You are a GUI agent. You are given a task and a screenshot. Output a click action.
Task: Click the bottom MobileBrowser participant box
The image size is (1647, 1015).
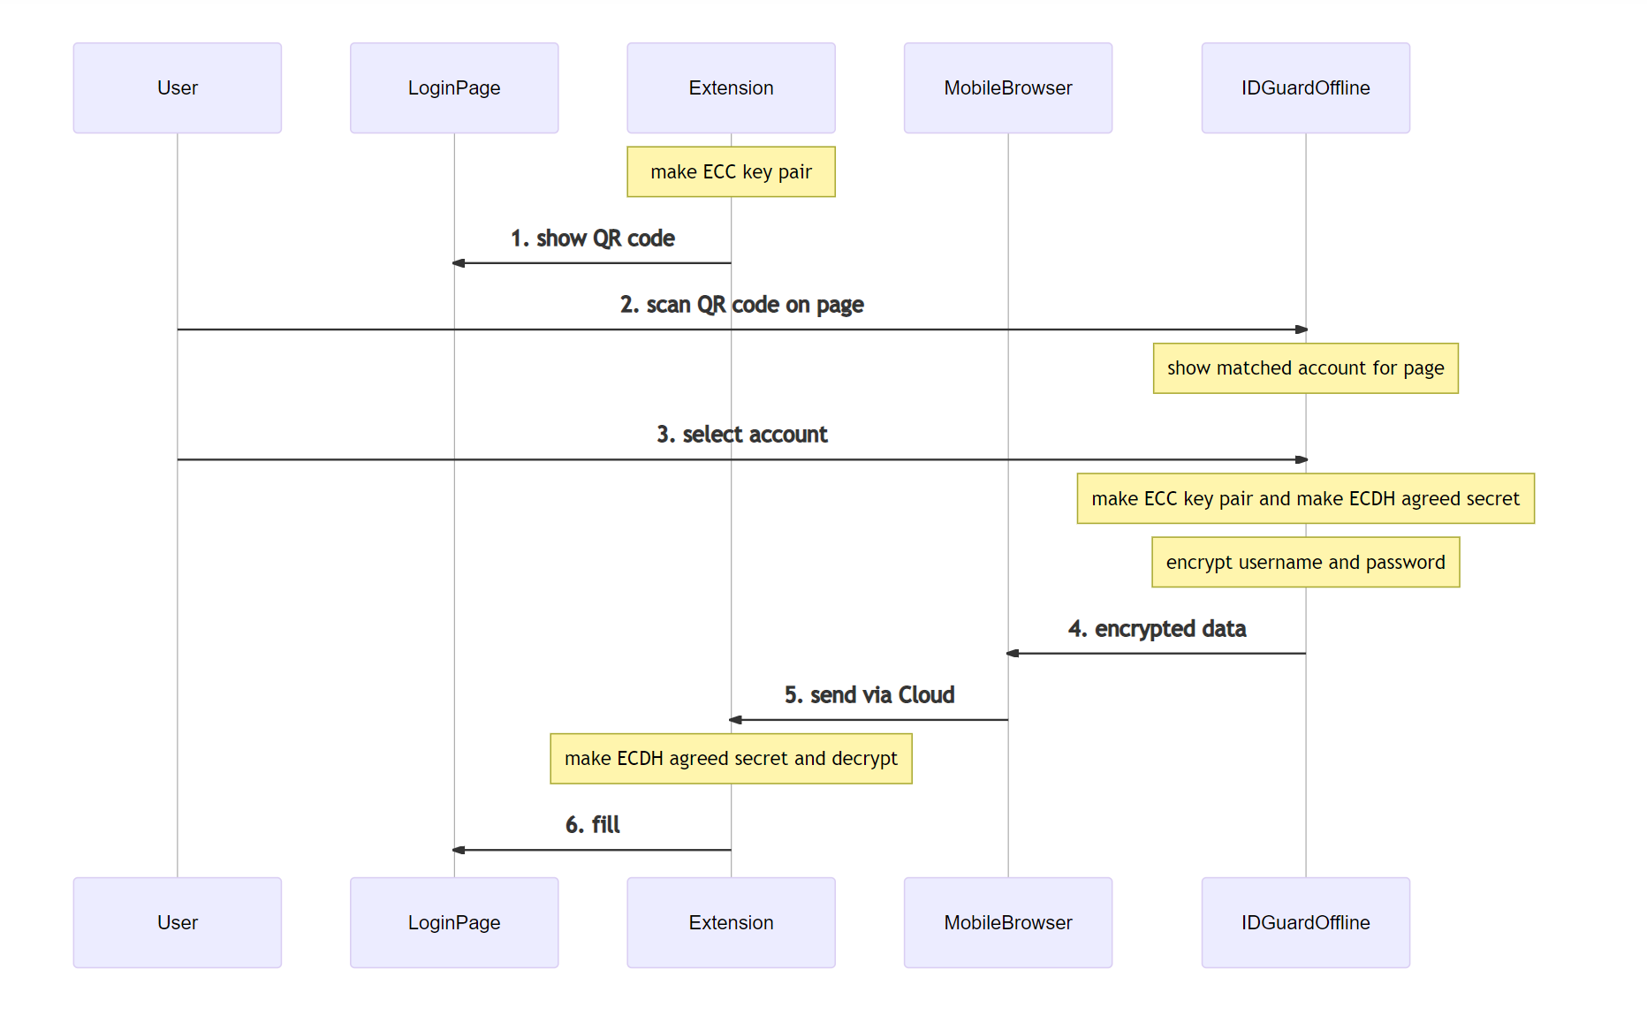[x=1007, y=922]
